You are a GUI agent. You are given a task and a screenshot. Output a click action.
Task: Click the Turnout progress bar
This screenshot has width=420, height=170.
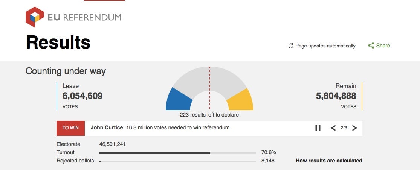(x=177, y=153)
